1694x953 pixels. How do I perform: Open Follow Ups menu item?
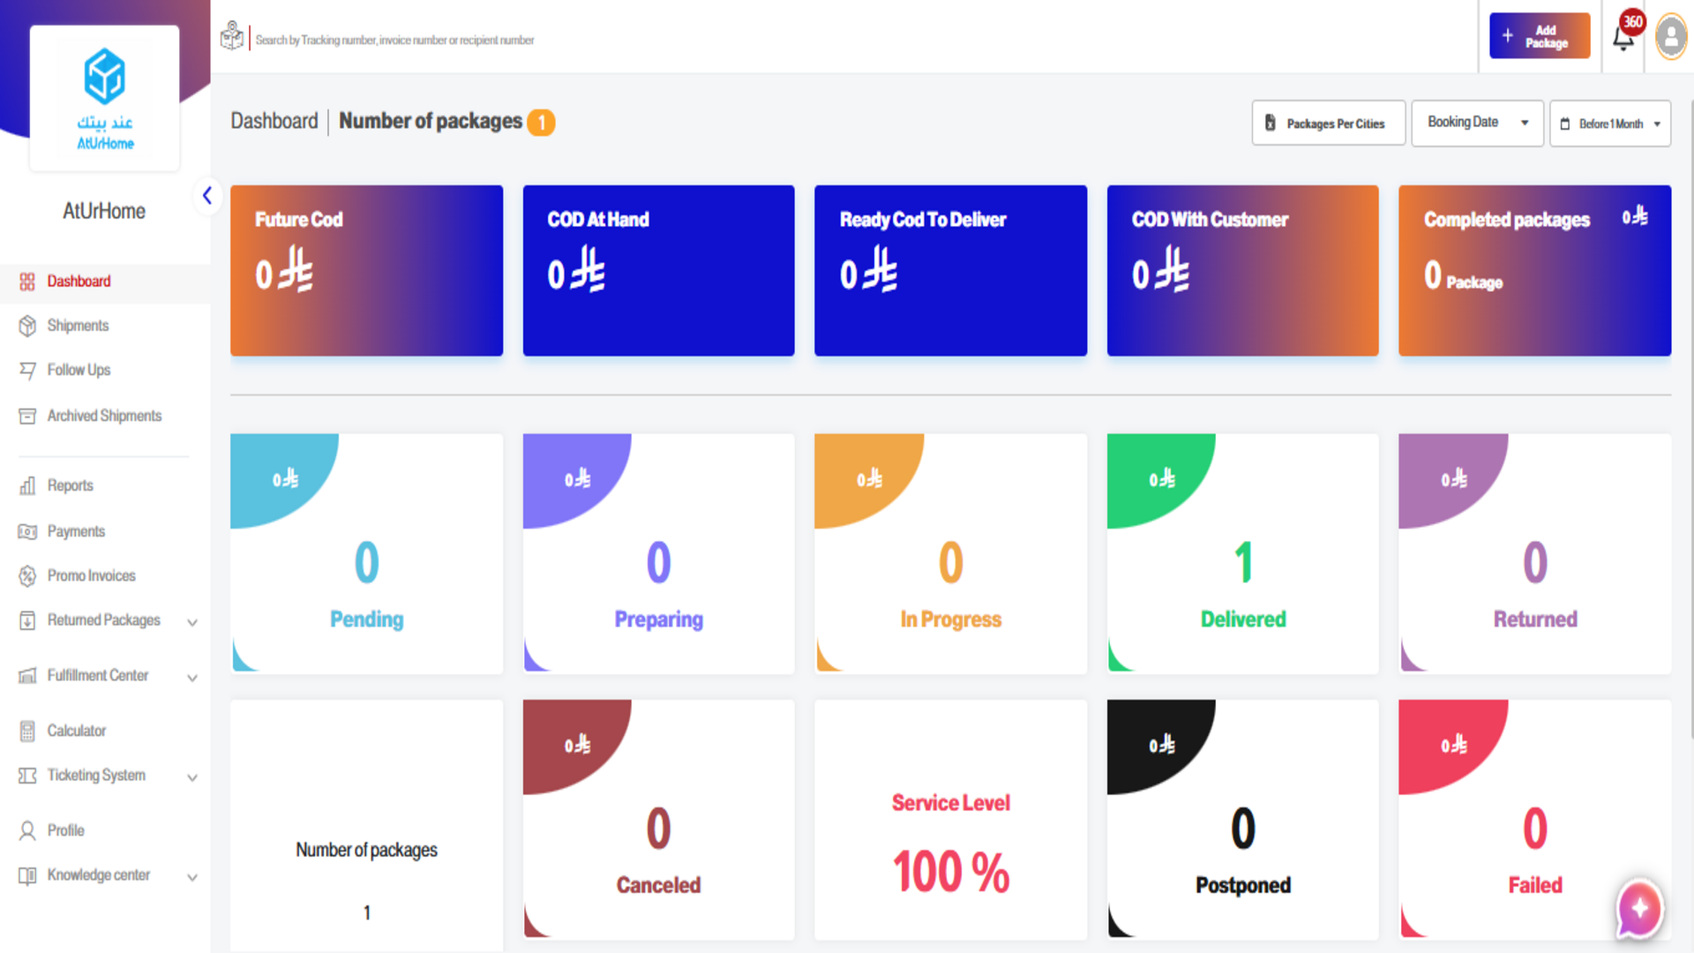(79, 370)
